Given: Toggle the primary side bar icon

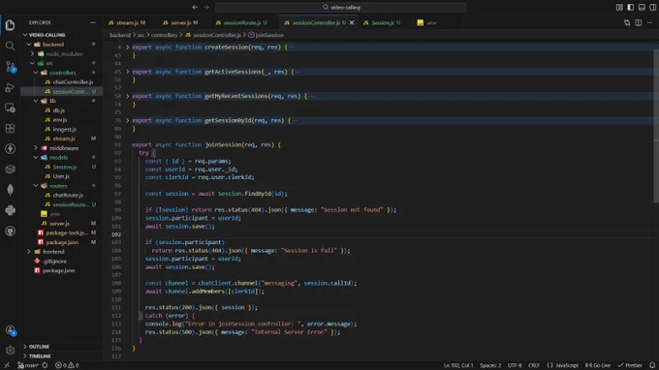Looking at the screenshot, I should coord(631,7).
